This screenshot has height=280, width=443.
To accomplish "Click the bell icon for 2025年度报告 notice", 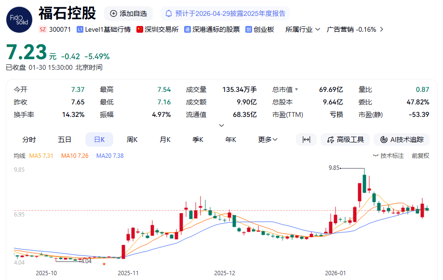I will tap(169, 13).
